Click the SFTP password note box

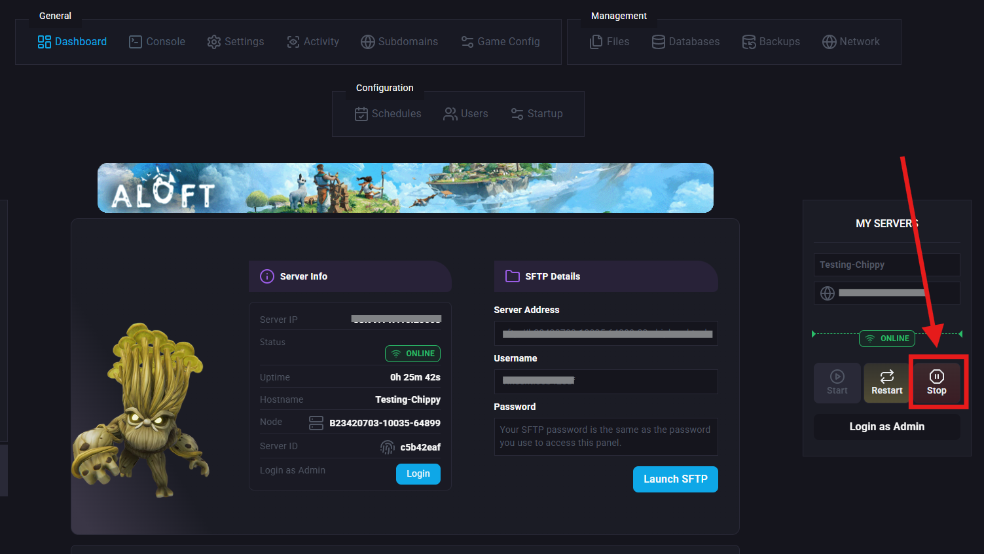point(606,437)
